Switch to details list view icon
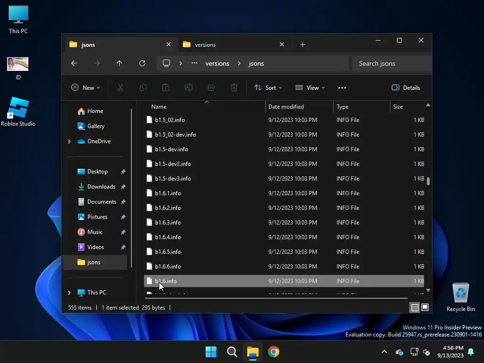484x363 pixels. click(x=415, y=307)
